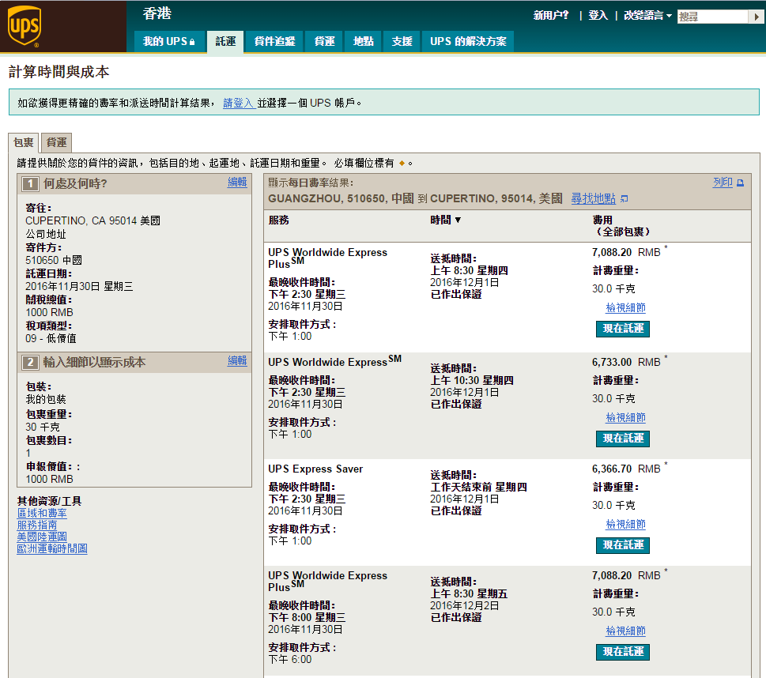Select the 託運 navigation tab
Viewport: 766px width, 678px height.
225,42
